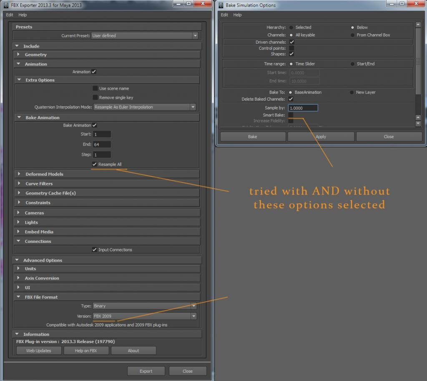This screenshot has height=381, width=427.
Task: Collapse the FBX File Format section
Action: [x=18, y=297]
